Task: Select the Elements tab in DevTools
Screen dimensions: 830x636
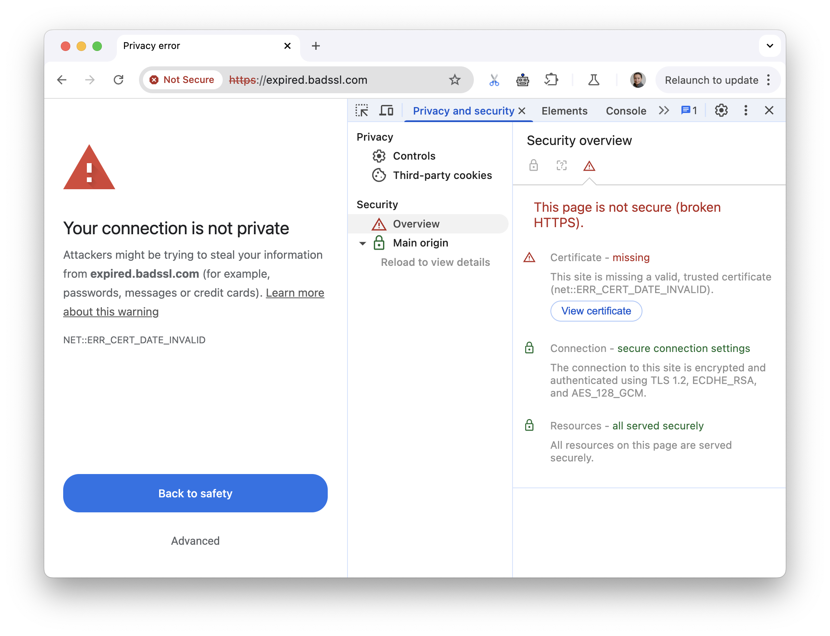Action: pyautogui.click(x=563, y=110)
